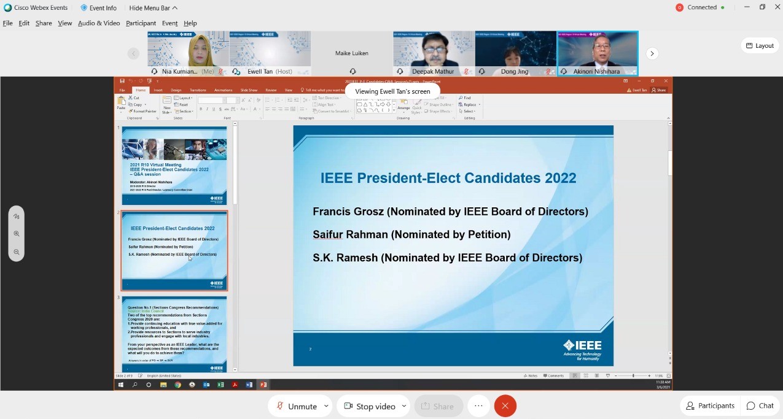Switch to PowerPoint Animations ribbon tab
This screenshot has height=419, width=783.
coord(223,90)
